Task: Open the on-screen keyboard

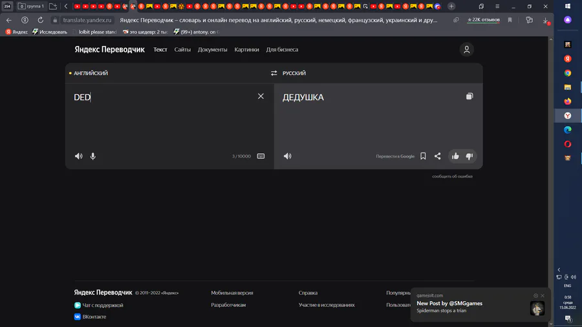Action: pos(261,156)
